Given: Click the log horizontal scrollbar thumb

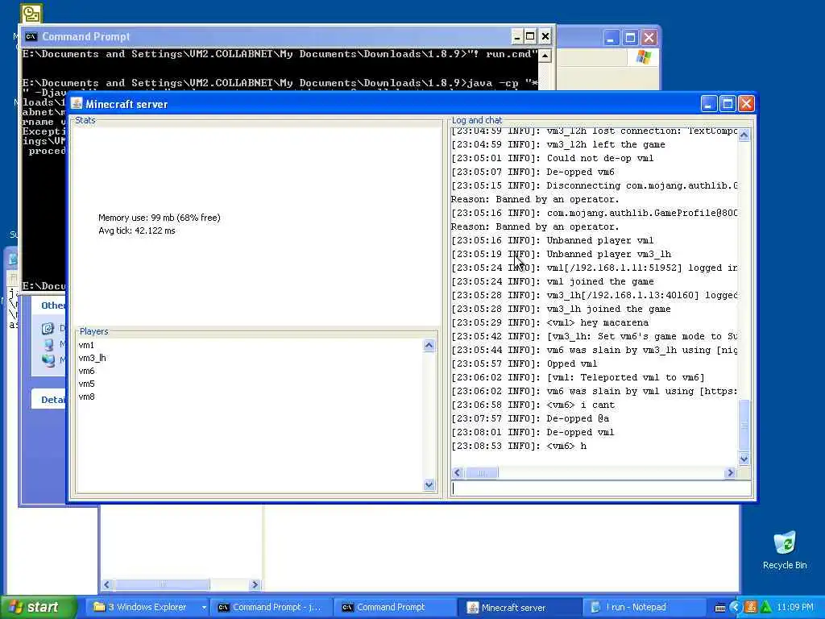Looking at the screenshot, I should [x=481, y=472].
